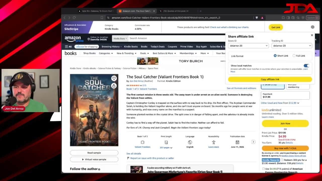Image resolution: width=322 pixels, height=181 pixels.
Task: Open SiteStripe settings gear icon
Action: [312, 27]
